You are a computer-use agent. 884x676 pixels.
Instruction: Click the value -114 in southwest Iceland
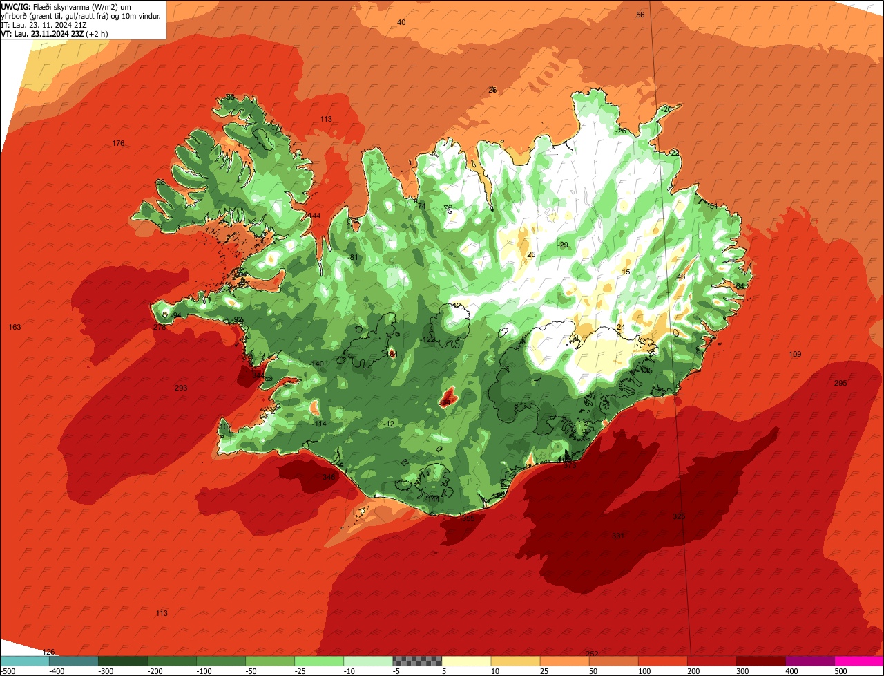pos(319,424)
